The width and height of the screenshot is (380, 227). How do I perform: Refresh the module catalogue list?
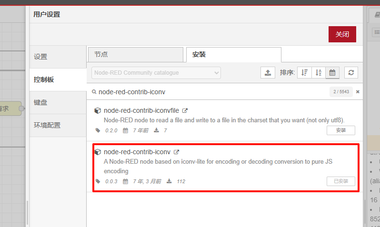coord(351,73)
